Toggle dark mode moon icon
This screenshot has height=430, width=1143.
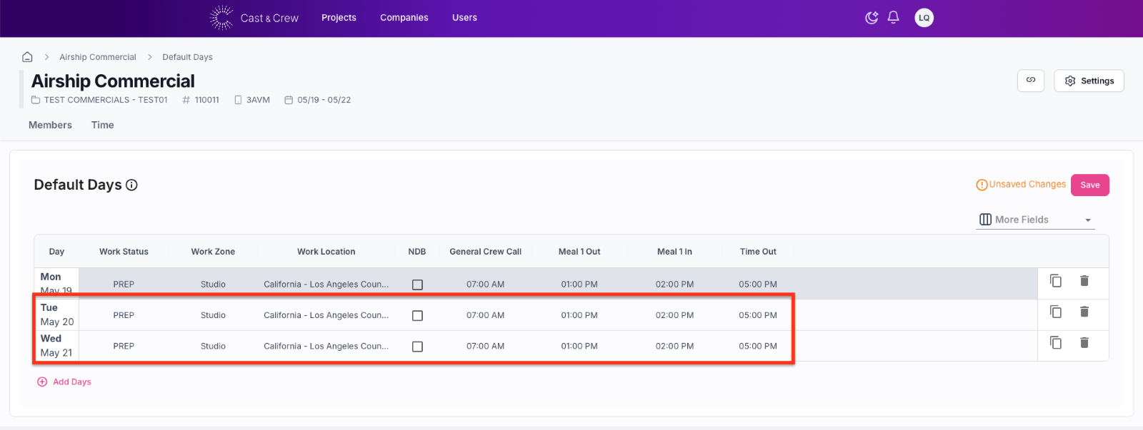872,18
